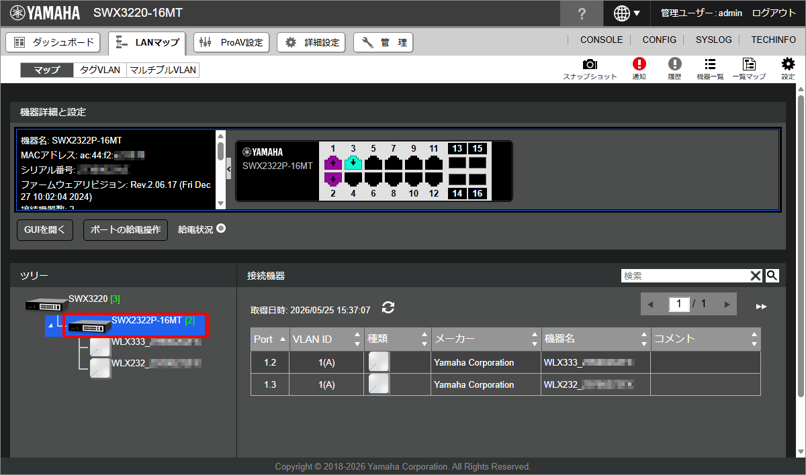Select the マップ sub-tab
The width and height of the screenshot is (806, 475).
point(46,70)
